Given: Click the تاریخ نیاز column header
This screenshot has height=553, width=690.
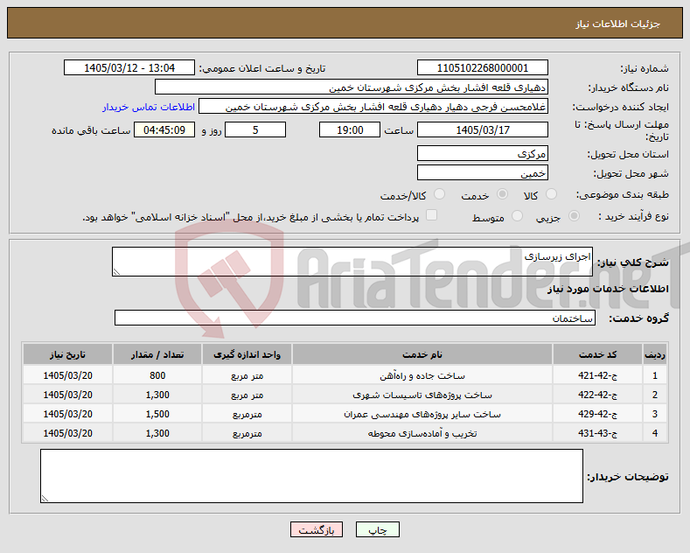Looking at the screenshot, I should point(67,354).
